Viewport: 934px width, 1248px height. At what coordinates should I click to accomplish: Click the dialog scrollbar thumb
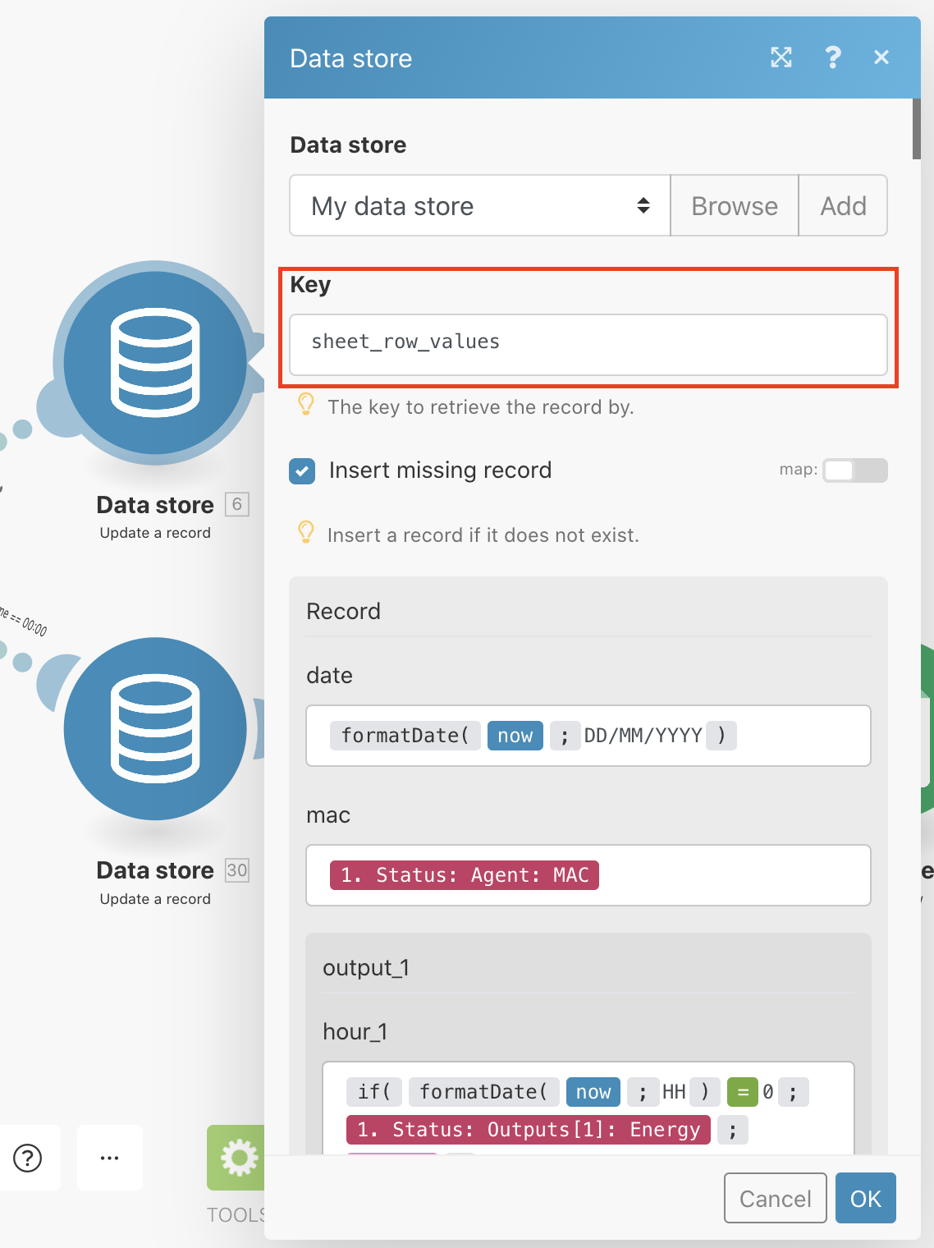(916, 128)
